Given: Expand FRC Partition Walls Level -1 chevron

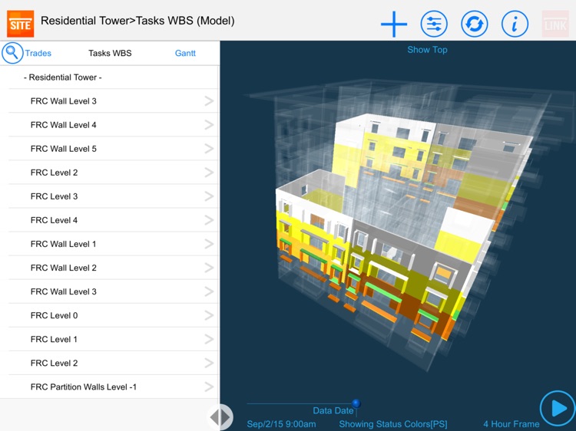Looking at the screenshot, I should (x=209, y=387).
